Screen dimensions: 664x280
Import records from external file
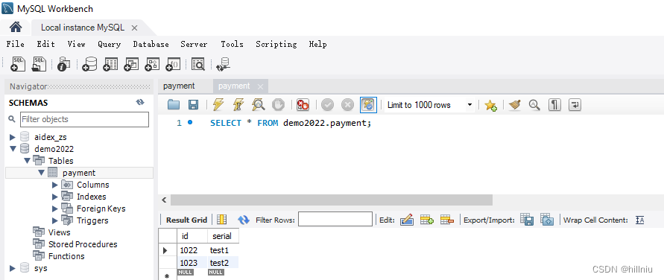(547, 220)
